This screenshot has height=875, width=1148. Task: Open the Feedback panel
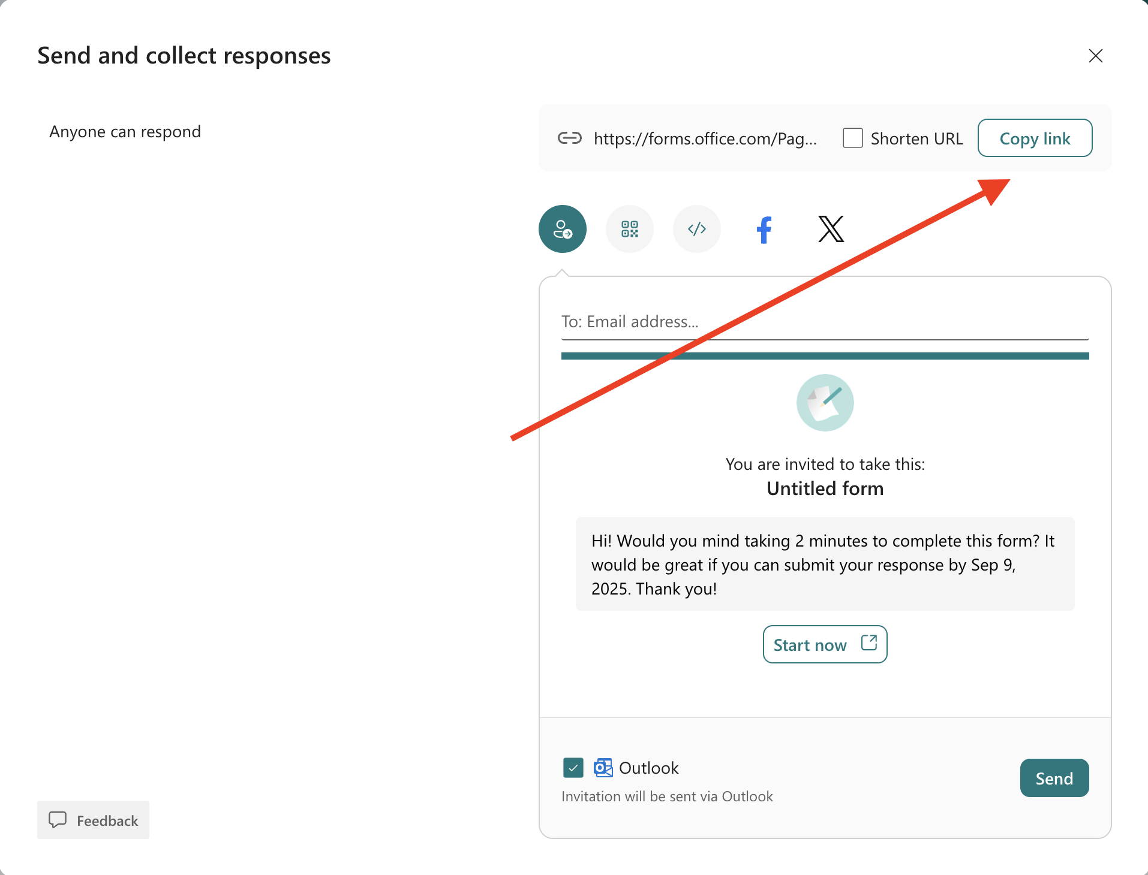coord(93,820)
